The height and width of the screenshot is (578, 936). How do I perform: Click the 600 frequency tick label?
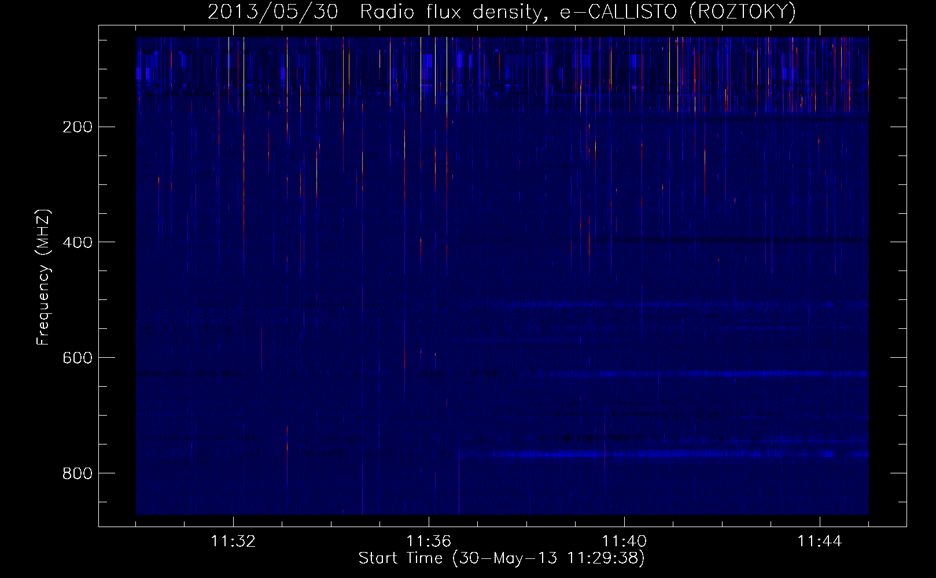[77, 358]
